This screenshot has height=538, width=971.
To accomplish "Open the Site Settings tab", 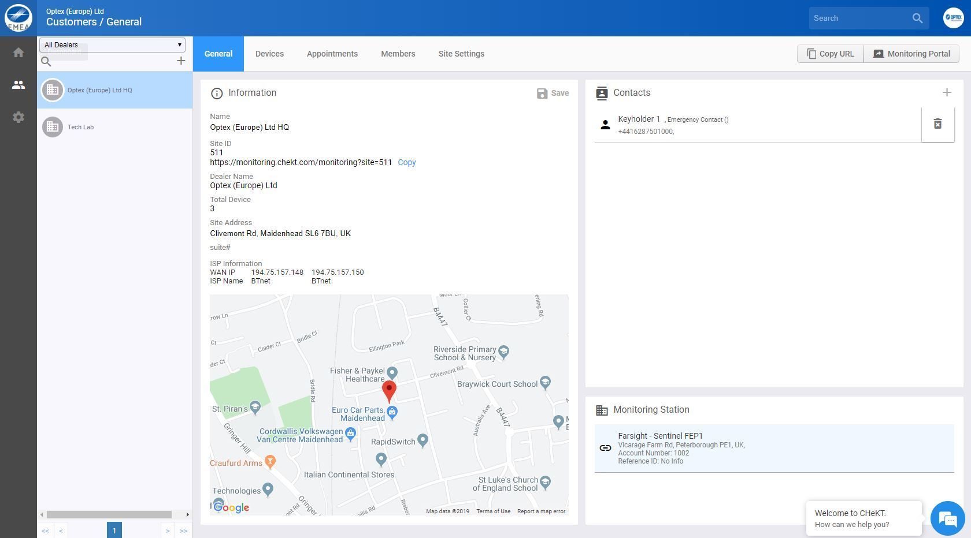I will coord(461,54).
